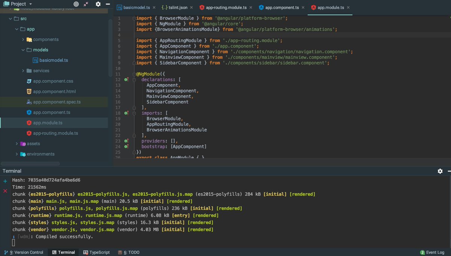The width and height of the screenshot is (451, 256).
Task: Open Terminal panel settings gear
Action: (x=440, y=171)
